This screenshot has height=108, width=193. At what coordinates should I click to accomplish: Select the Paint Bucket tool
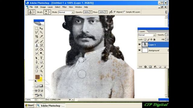coord(41,49)
